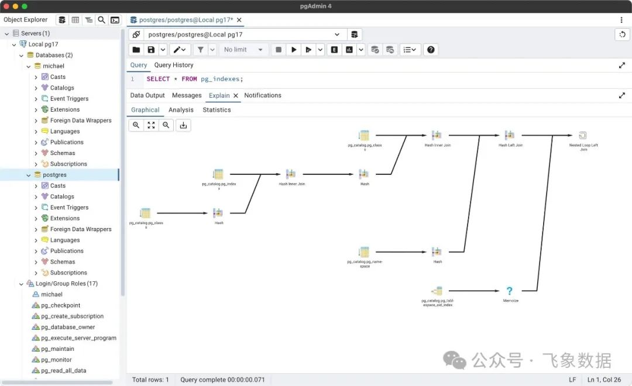Close the postgres query tool tab
This screenshot has height=386, width=632.
click(x=239, y=20)
